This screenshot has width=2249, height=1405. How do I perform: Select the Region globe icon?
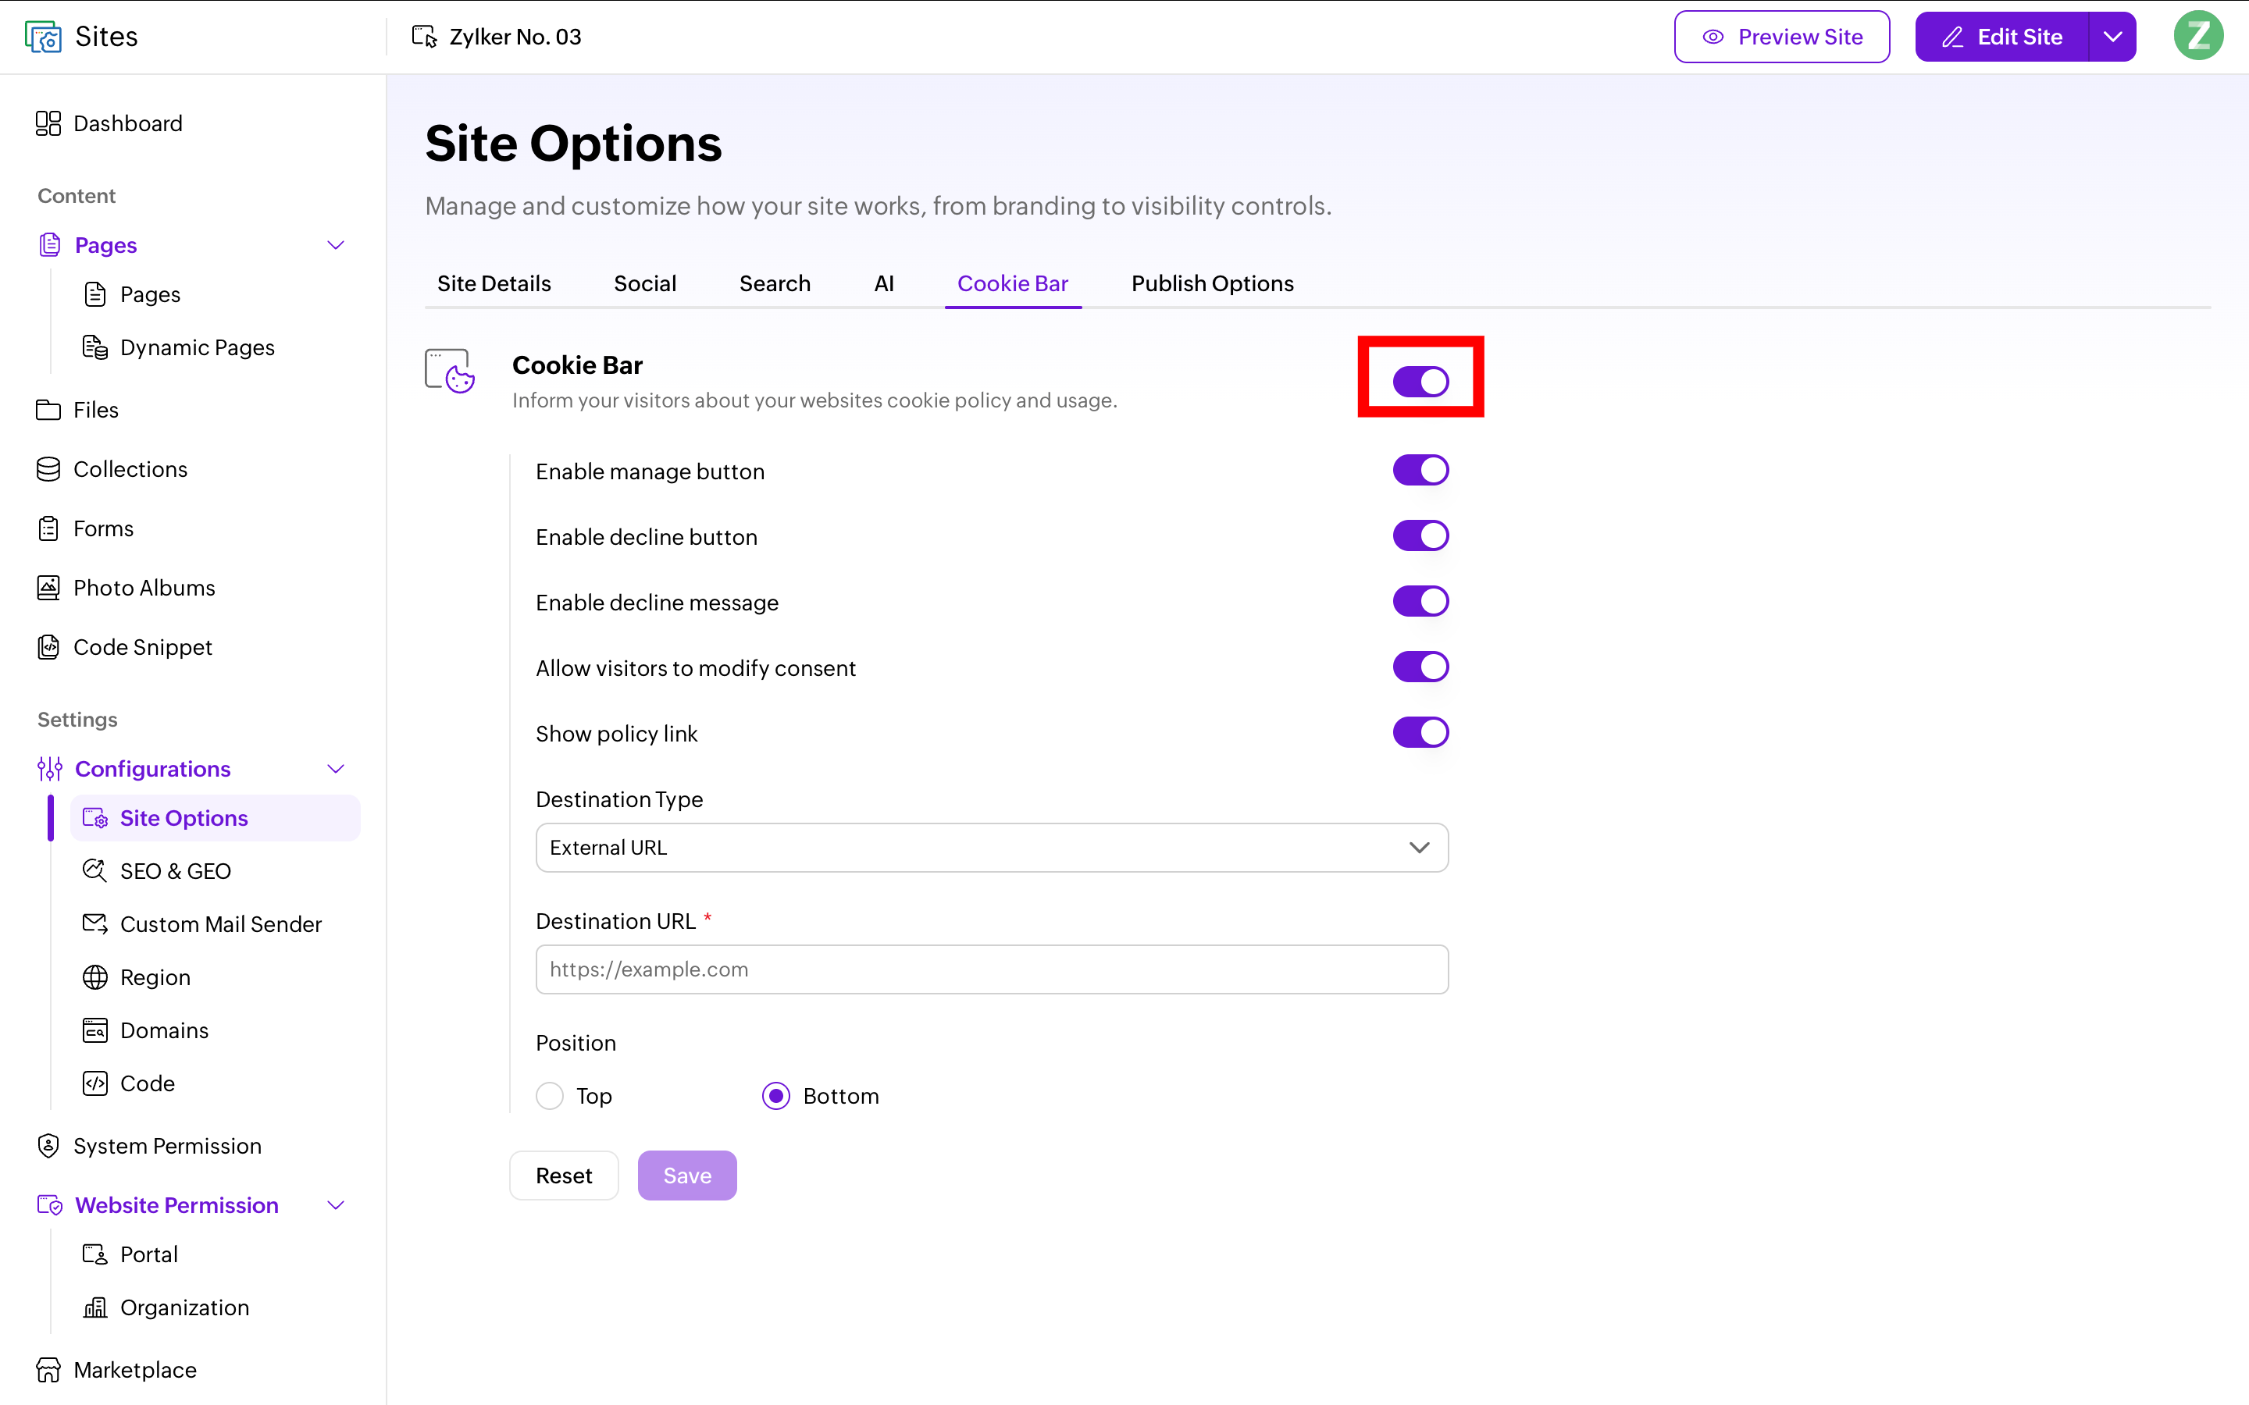(94, 977)
